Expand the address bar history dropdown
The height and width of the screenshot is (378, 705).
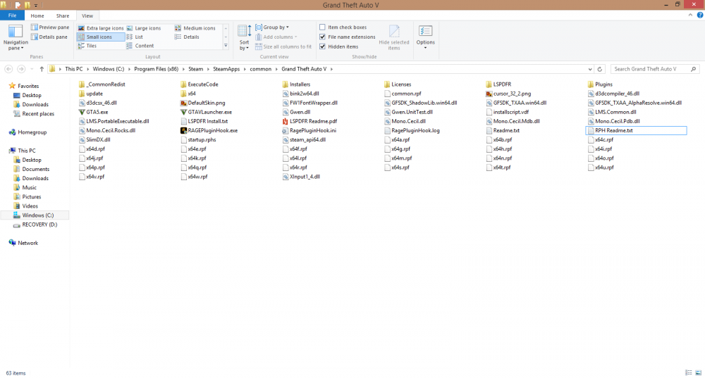tap(590, 69)
